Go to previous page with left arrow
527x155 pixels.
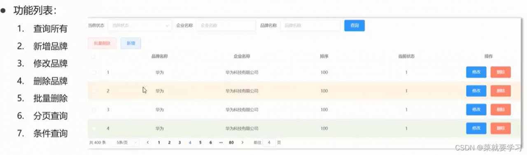148,142
